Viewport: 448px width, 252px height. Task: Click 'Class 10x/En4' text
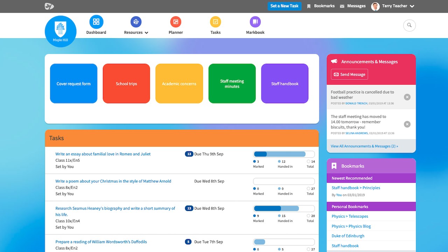coord(68,221)
